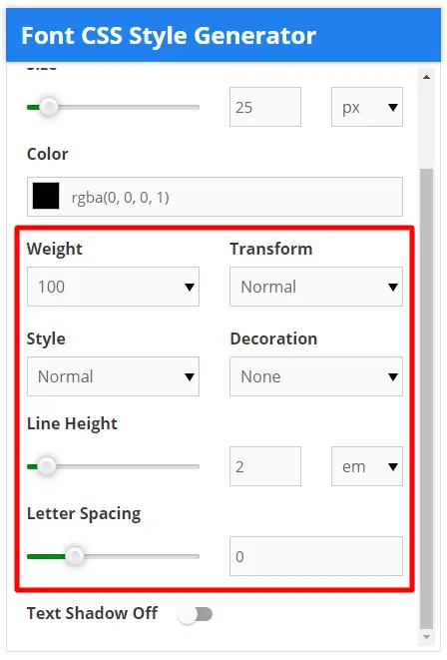Click the Letter Spacing slider handle
Screen dimensions: 447x660
pos(75,556)
